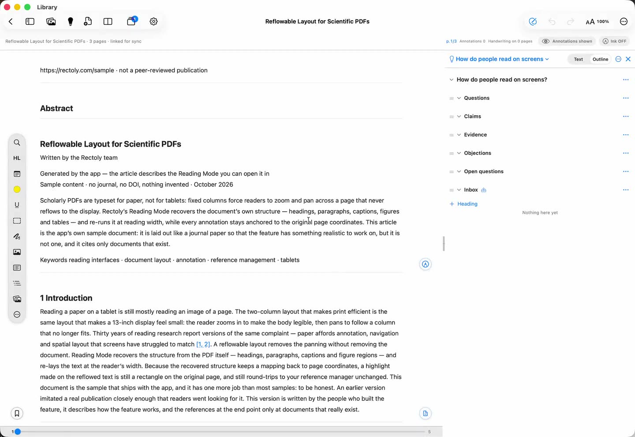Open the AA 100% text size control

click(597, 21)
